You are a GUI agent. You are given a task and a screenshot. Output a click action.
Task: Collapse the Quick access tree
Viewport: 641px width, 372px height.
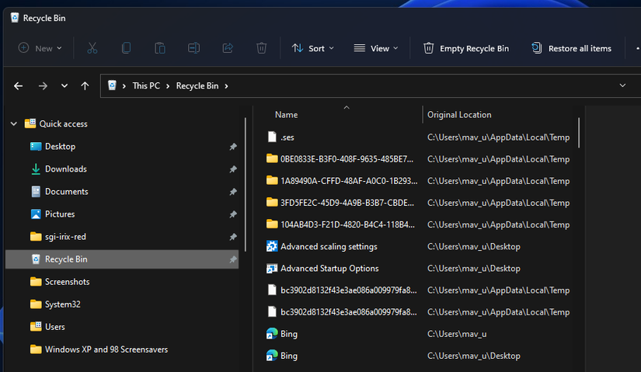pyautogui.click(x=13, y=124)
